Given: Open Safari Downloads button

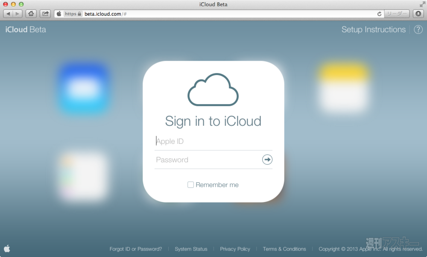Looking at the screenshot, I should pyautogui.click(x=418, y=14).
